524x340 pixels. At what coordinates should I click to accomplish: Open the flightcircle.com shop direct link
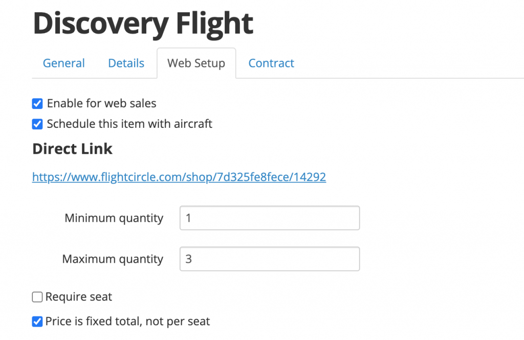click(x=179, y=177)
